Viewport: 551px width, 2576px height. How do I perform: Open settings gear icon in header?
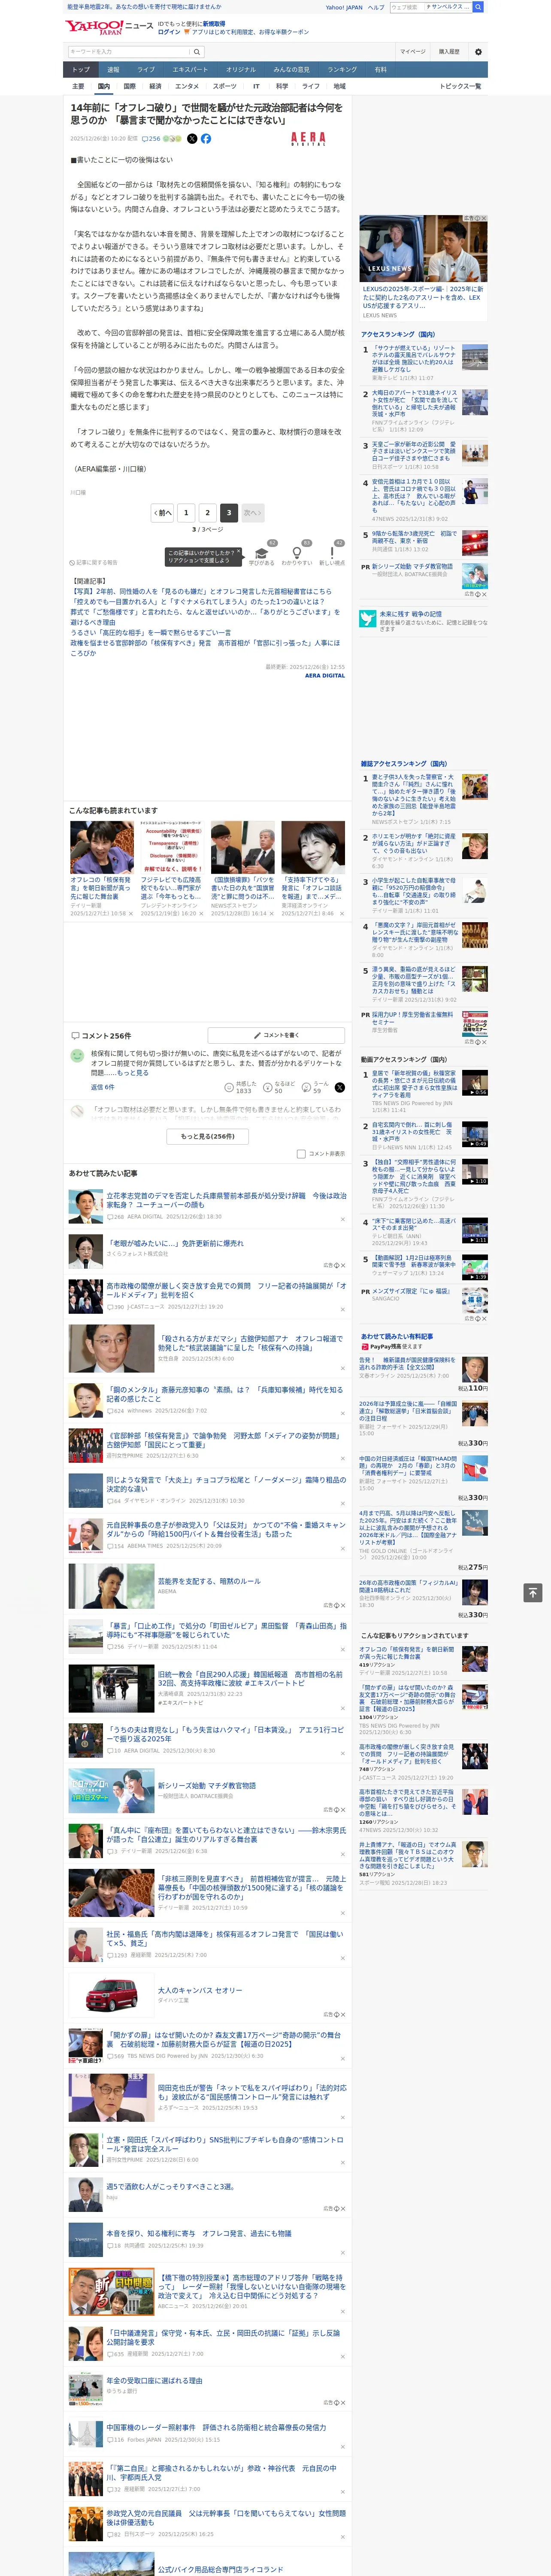478,51
